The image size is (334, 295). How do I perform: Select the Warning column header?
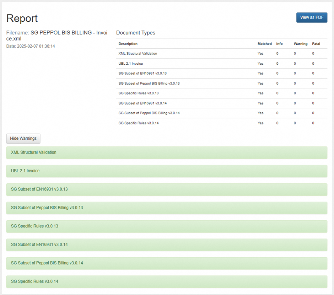300,44
